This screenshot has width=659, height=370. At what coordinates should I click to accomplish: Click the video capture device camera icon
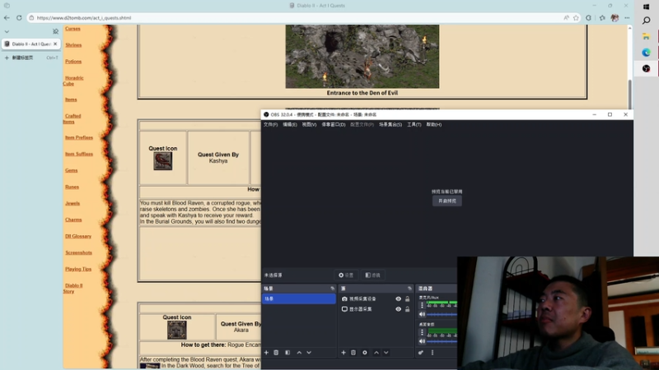pyautogui.click(x=344, y=299)
